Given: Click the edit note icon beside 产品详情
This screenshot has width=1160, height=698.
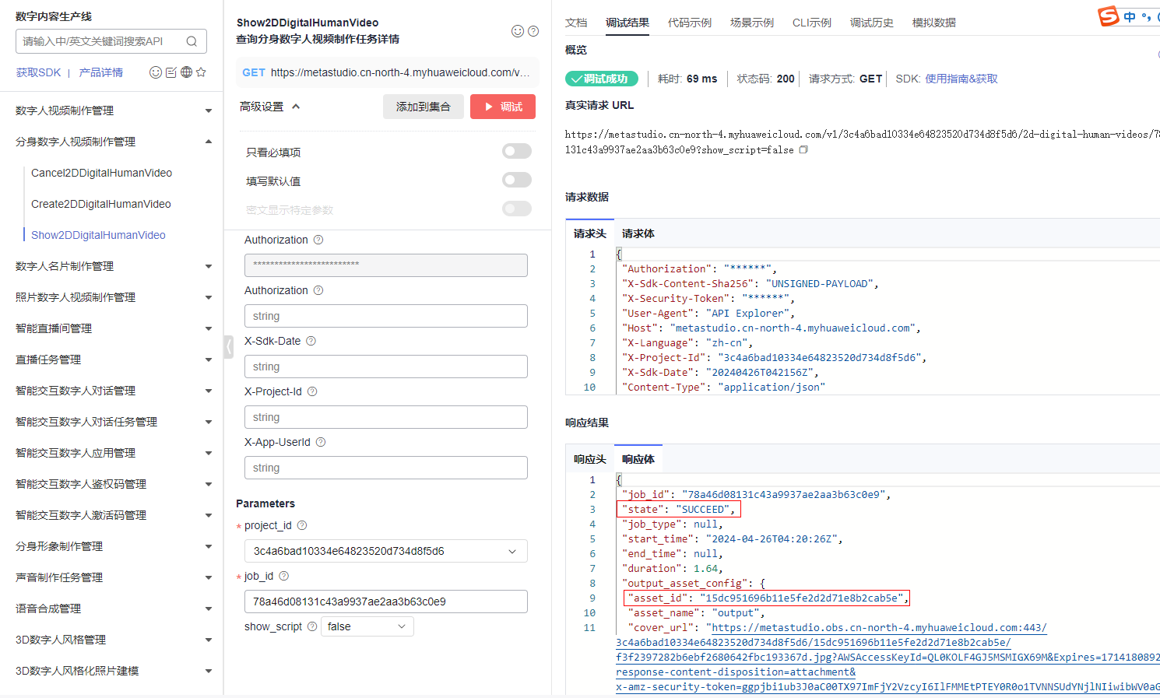Looking at the screenshot, I should pyautogui.click(x=171, y=72).
